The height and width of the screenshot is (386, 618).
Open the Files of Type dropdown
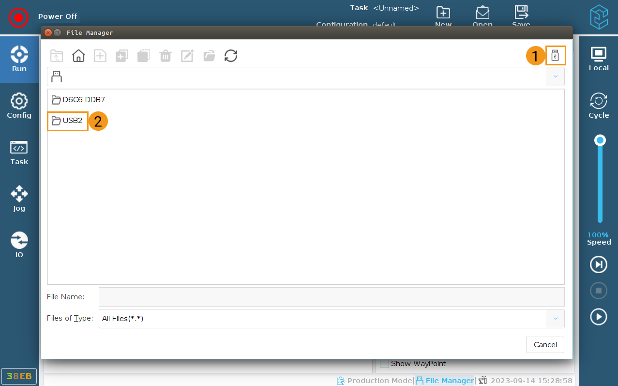(x=332, y=319)
